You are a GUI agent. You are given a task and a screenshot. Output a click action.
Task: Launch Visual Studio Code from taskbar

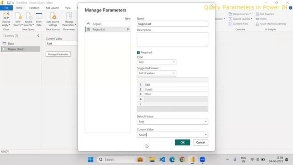tap(162, 159)
